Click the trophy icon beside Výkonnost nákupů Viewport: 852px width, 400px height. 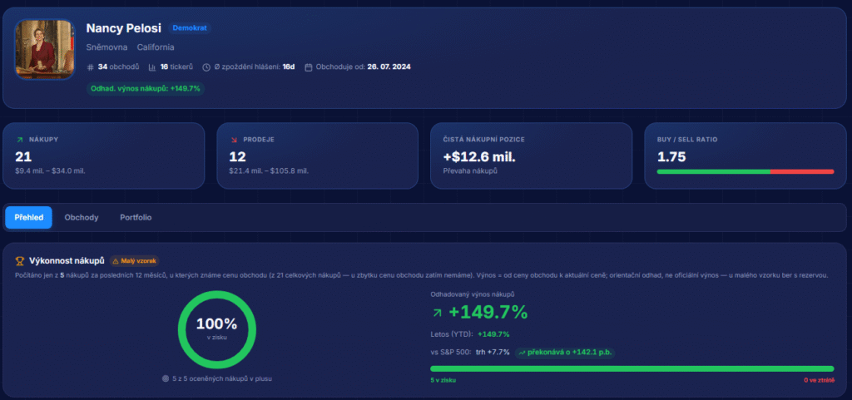(x=20, y=261)
